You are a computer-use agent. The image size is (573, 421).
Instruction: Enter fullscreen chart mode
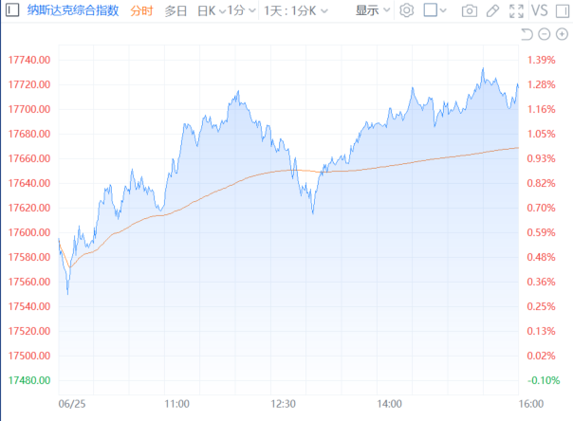(516, 10)
